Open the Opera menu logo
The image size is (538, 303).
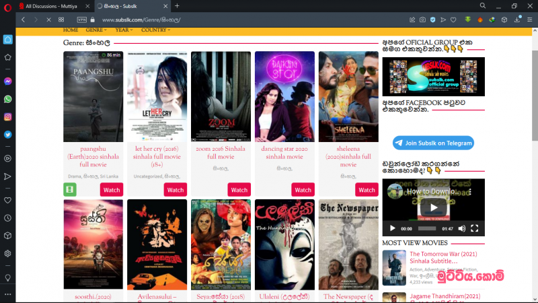pyautogui.click(x=7, y=7)
